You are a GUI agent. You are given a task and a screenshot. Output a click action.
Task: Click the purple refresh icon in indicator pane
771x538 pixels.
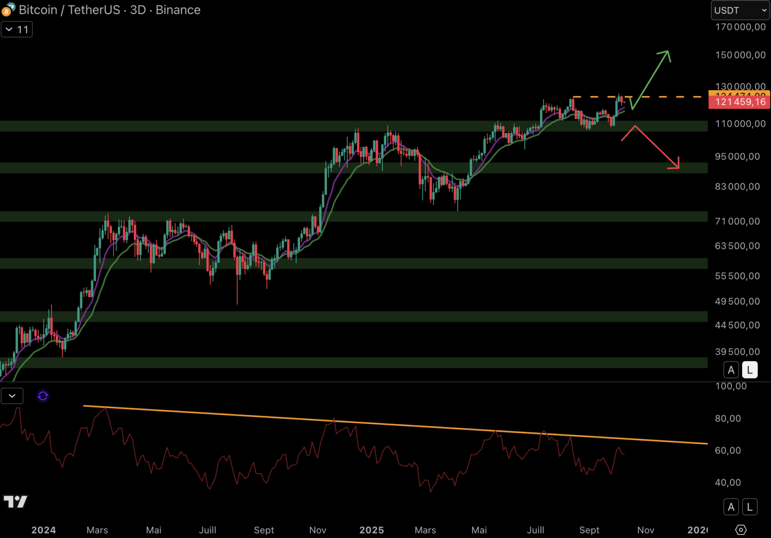click(x=43, y=396)
